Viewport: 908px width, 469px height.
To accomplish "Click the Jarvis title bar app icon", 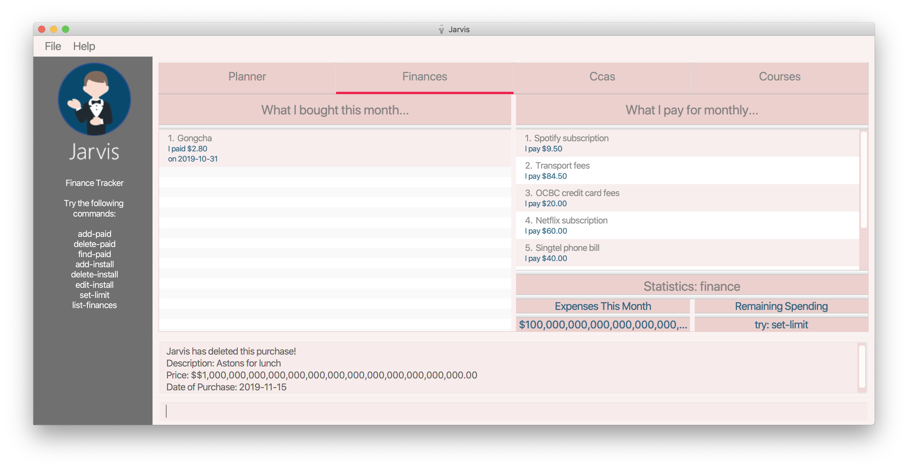I will [x=441, y=29].
